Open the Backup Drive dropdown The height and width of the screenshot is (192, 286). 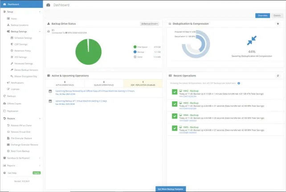pyautogui.click(x=149, y=24)
